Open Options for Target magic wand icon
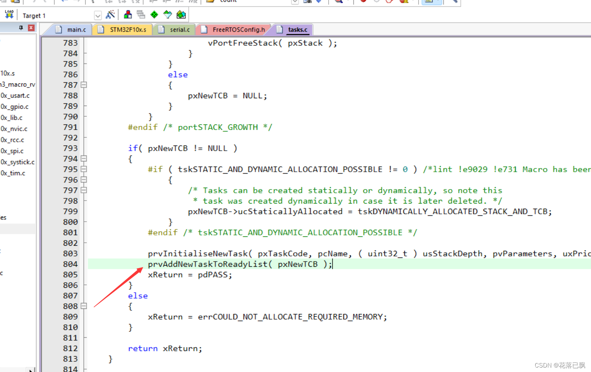591x372 pixels. pos(110,15)
